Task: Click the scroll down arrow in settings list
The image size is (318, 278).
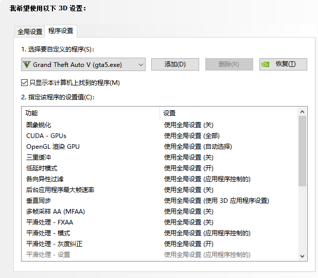Action: tap(303, 256)
